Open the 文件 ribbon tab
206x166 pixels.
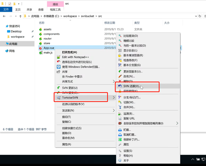[6, 9]
